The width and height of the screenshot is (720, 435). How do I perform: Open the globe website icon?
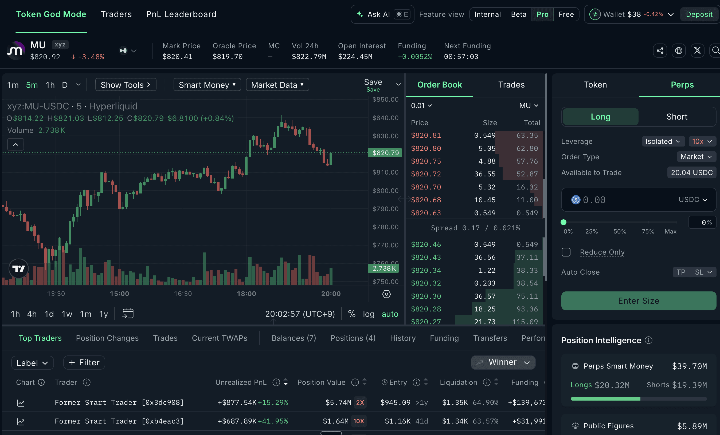click(x=679, y=51)
